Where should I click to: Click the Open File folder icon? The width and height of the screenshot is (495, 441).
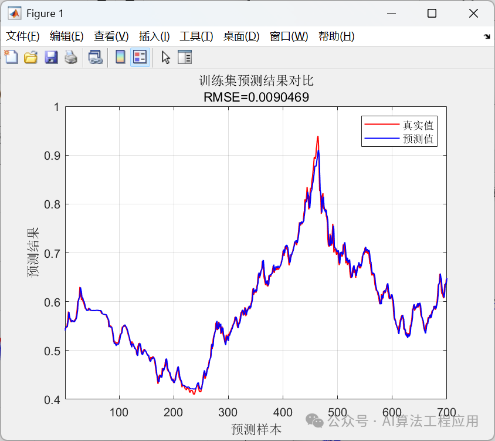coord(31,57)
